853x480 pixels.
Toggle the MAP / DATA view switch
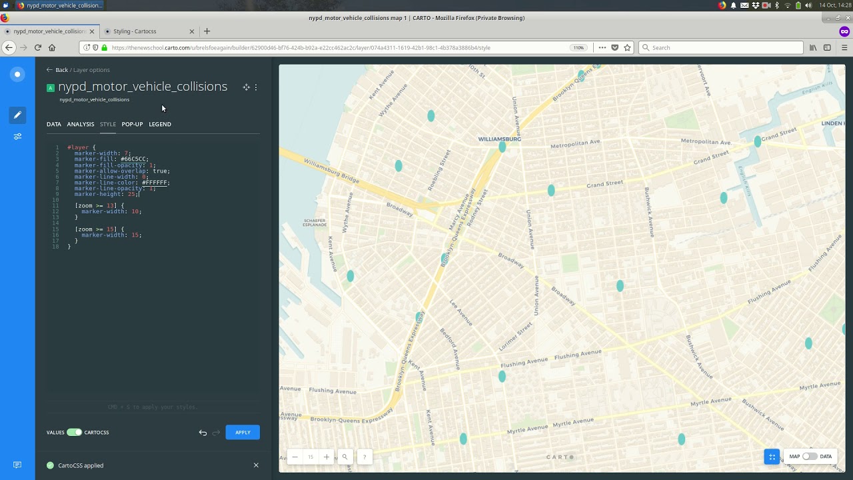pyautogui.click(x=810, y=457)
